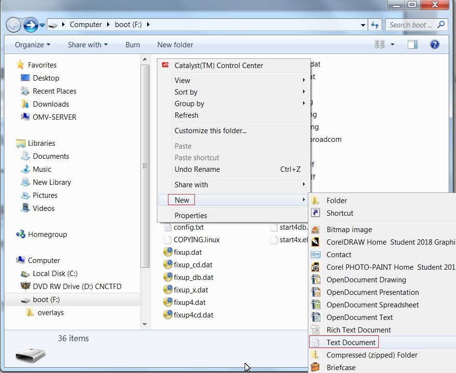This screenshot has width=456, height=373.
Task: Expand the Share with toolbar dropdown
Action: [87, 45]
